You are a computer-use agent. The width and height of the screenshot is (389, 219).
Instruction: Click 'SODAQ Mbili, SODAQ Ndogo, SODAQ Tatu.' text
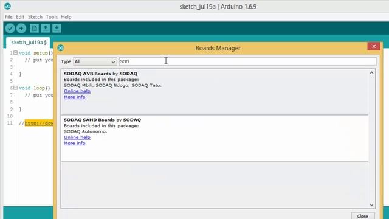[x=112, y=85]
